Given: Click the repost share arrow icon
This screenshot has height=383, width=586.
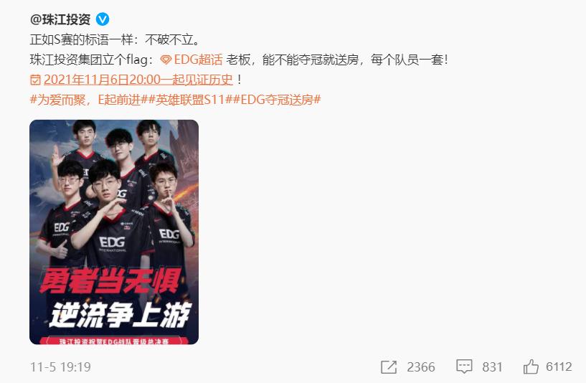Looking at the screenshot, I should 389,367.
